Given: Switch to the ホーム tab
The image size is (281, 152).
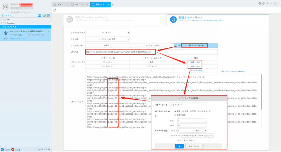Looking at the screenshot, I should pyautogui.click(x=60, y=5).
